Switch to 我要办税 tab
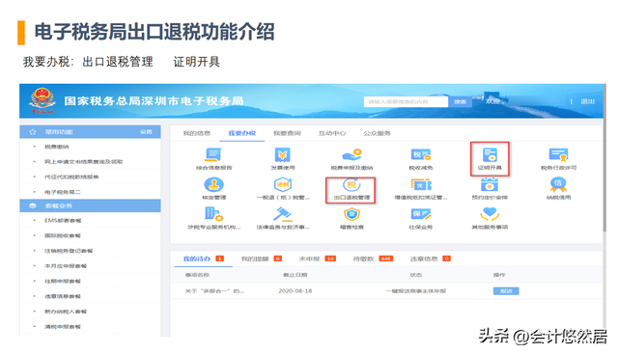Image resolution: width=618 pixels, height=354 pixels. click(242, 133)
